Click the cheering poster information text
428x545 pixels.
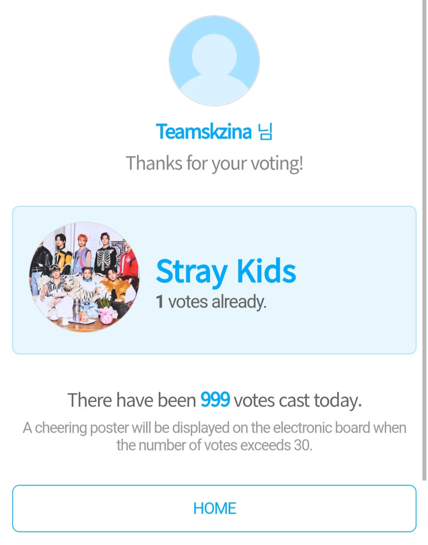coord(214,436)
